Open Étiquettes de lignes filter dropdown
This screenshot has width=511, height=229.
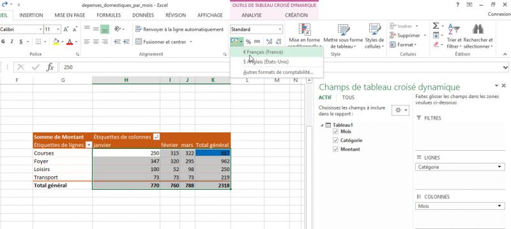[x=88, y=145]
